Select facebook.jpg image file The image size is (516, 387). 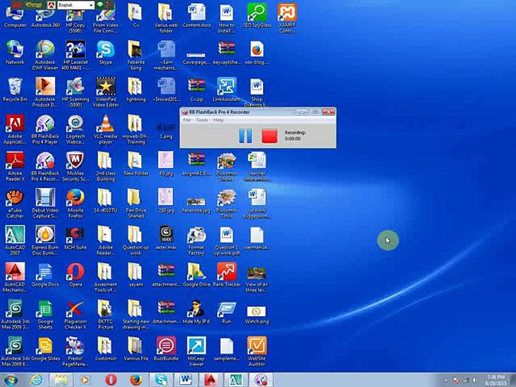point(196,205)
